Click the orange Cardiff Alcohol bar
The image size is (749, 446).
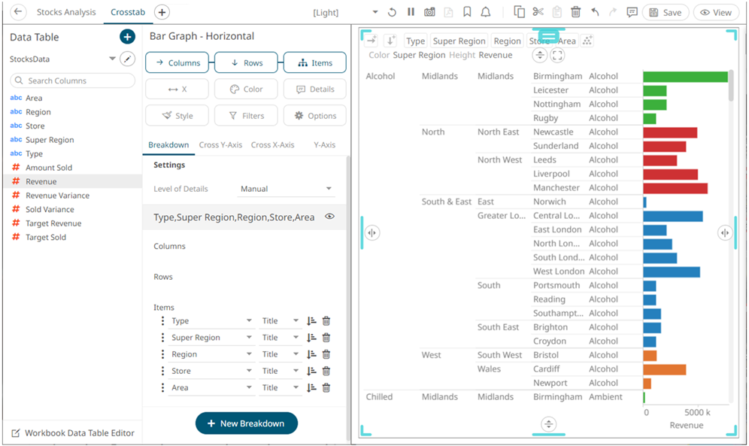(x=665, y=369)
